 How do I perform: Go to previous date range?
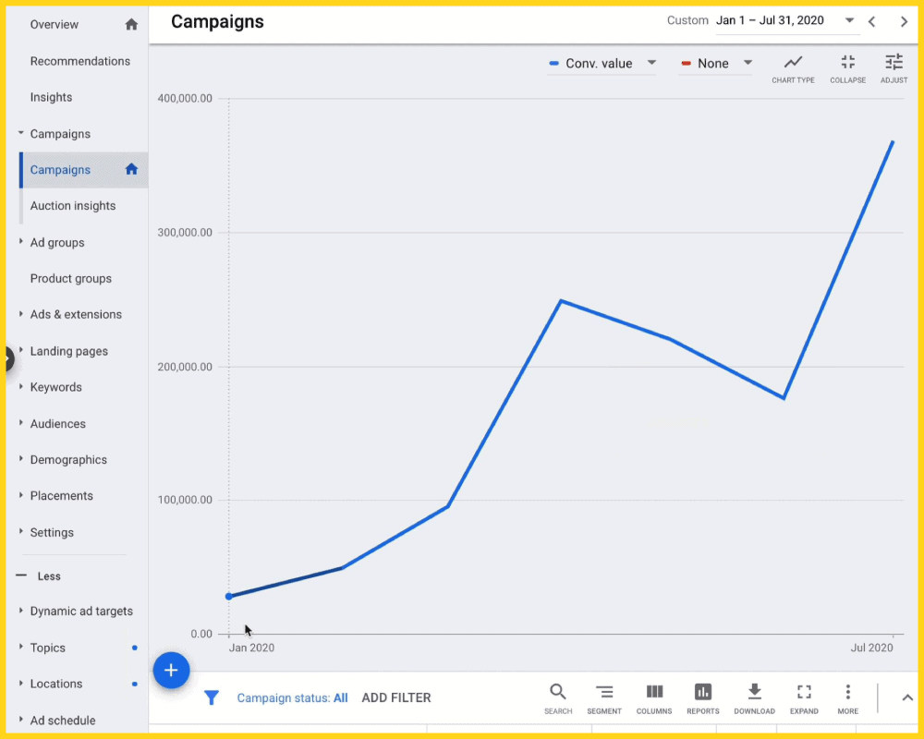871,22
